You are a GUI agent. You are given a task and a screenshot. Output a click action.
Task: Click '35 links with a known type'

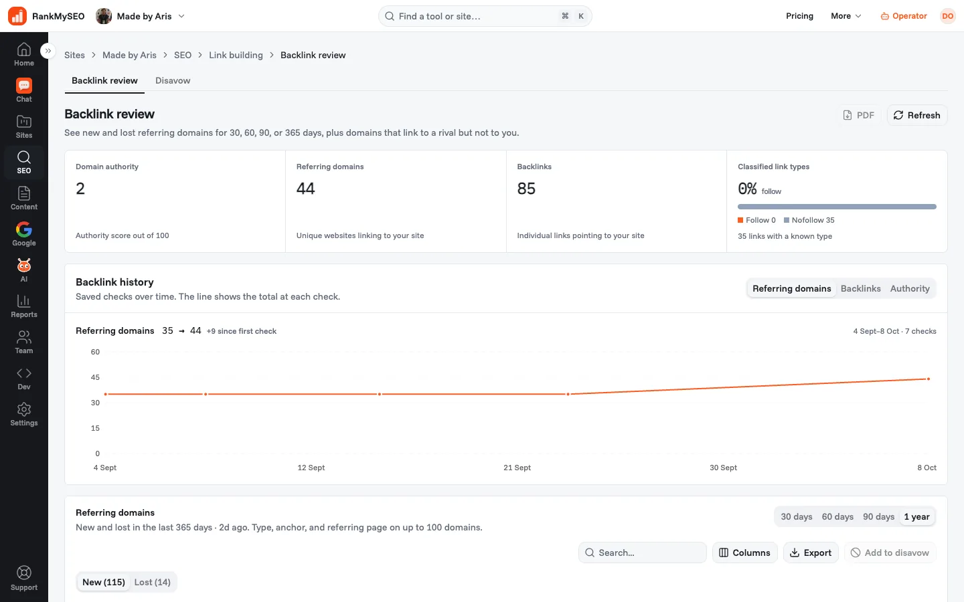(785, 236)
